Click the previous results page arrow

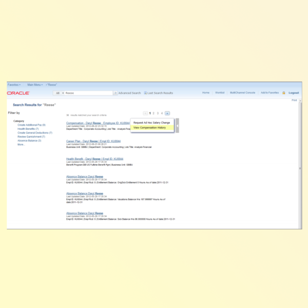click(x=145, y=113)
